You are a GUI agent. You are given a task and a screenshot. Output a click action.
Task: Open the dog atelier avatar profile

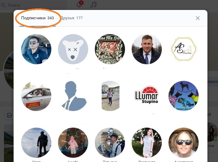pyautogui.click(x=184, y=96)
